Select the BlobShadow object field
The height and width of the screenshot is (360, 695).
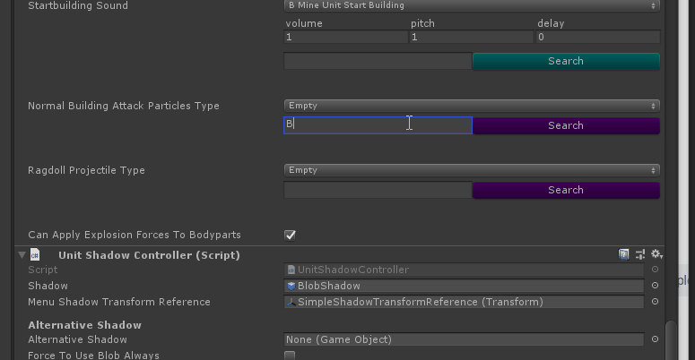point(464,286)
